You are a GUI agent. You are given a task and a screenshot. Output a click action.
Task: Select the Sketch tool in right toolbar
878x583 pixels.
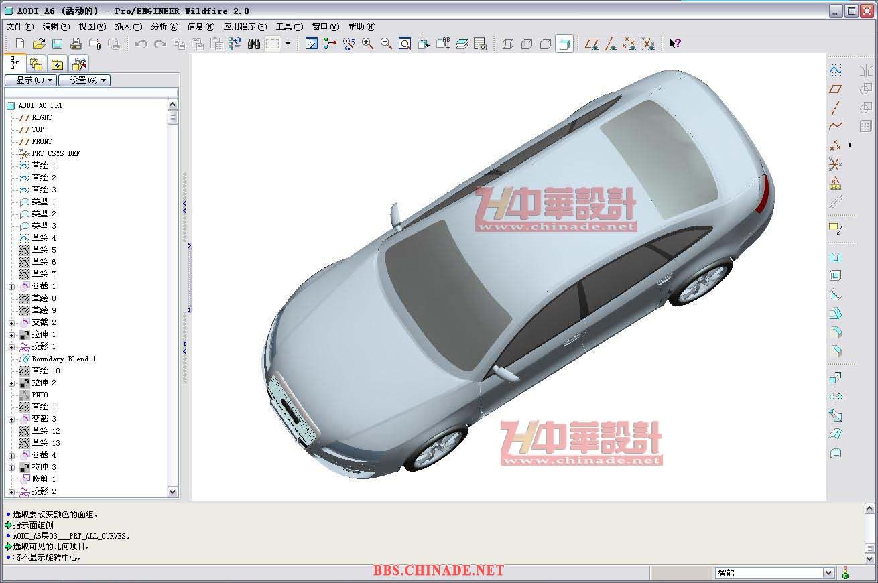point(835,70)
